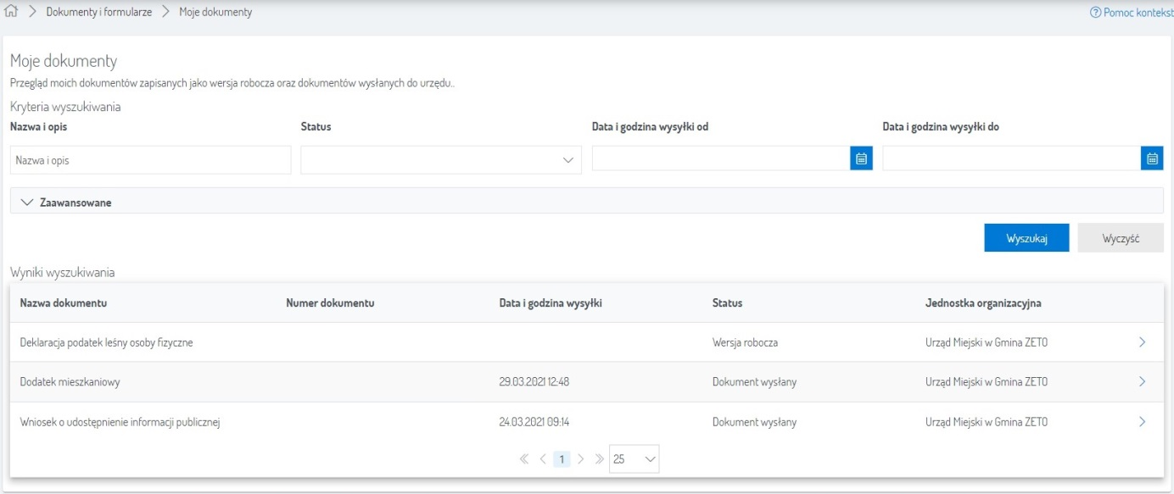Navigate to Dokumenty i formularze breadcrumb
Image resolution: width=1174 pixels, height=494 pixels.
[110, 13]
